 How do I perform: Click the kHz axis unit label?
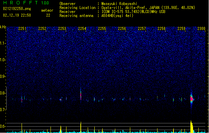pos(3,27)
